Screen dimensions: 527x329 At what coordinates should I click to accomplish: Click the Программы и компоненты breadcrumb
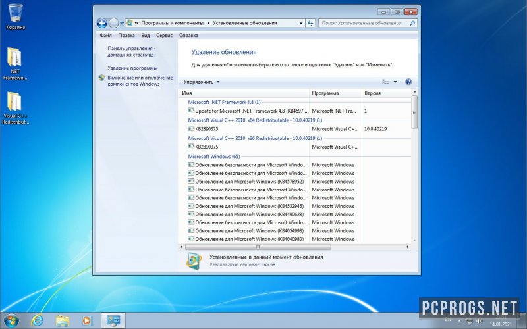pos(172,23)
